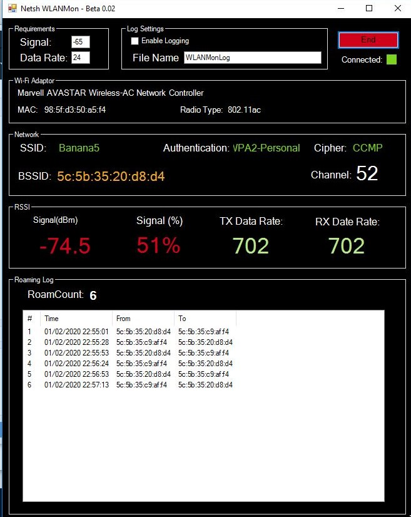This screenshot has height=517, width=411.
Task: Click the channel number 52
Action: [x=367, y=173]
